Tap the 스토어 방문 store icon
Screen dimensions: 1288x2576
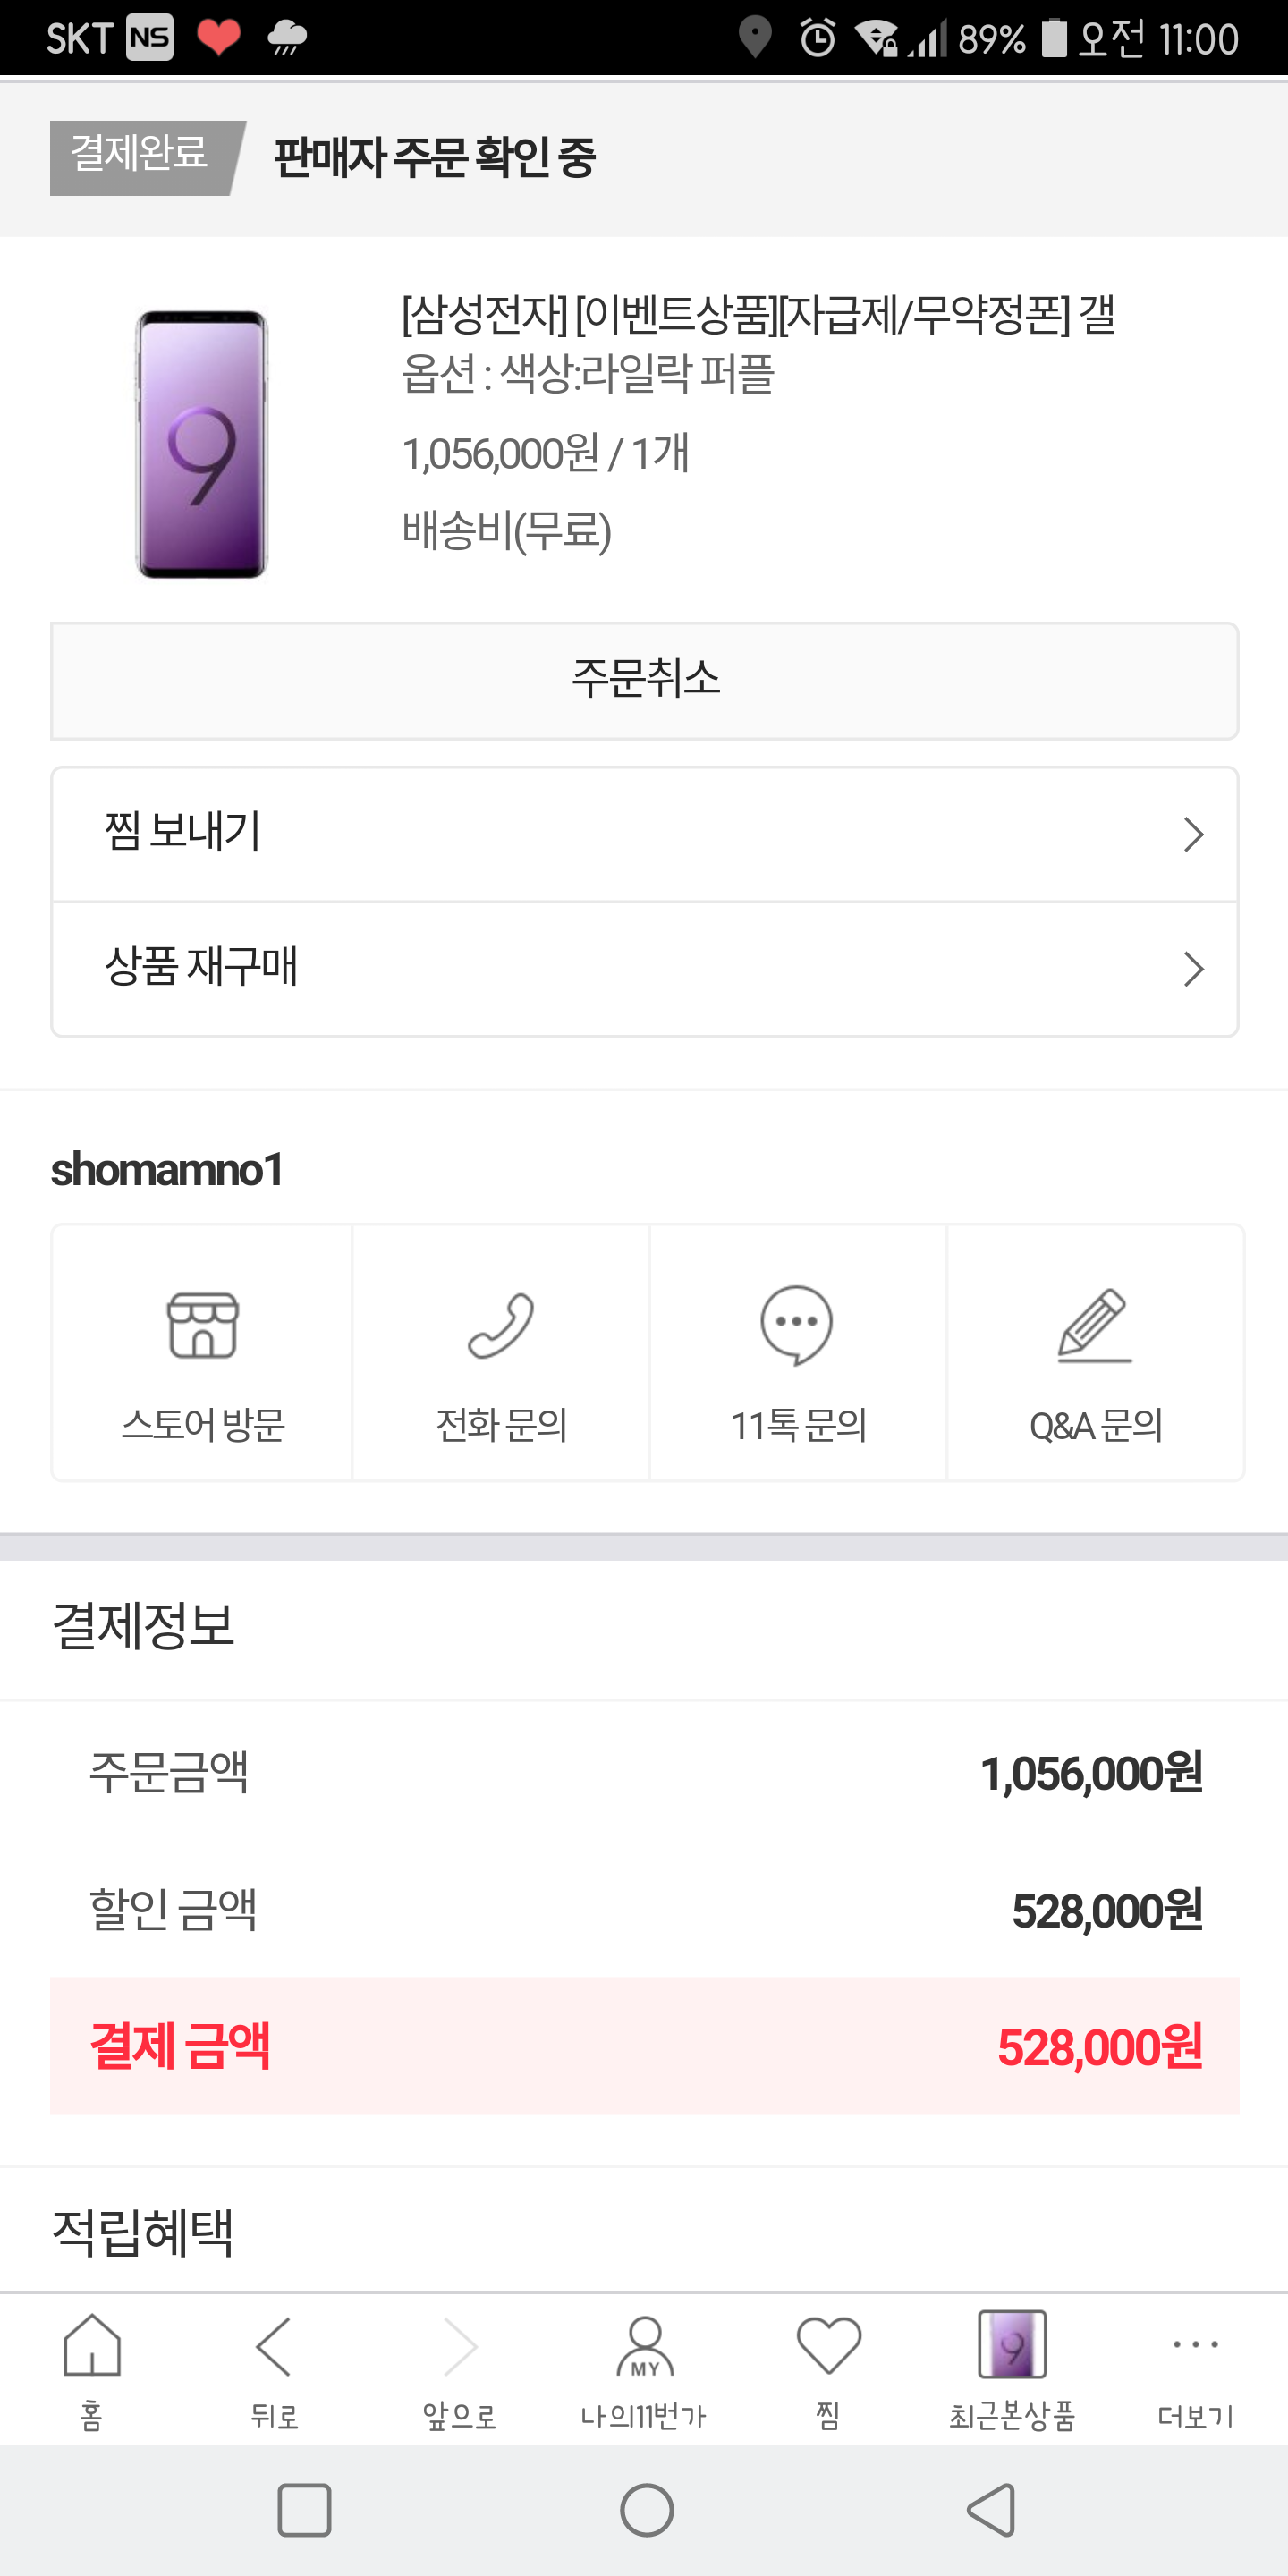[x=202, y=1325]
